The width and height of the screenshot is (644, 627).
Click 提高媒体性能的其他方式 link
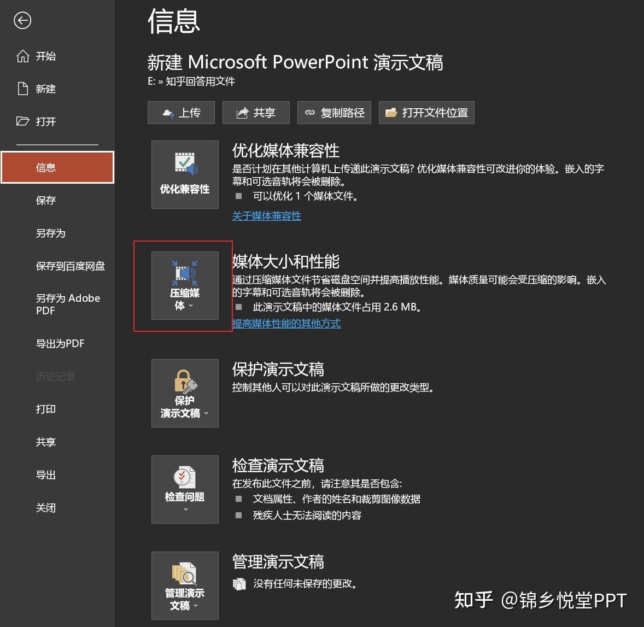tap(286, 324)
